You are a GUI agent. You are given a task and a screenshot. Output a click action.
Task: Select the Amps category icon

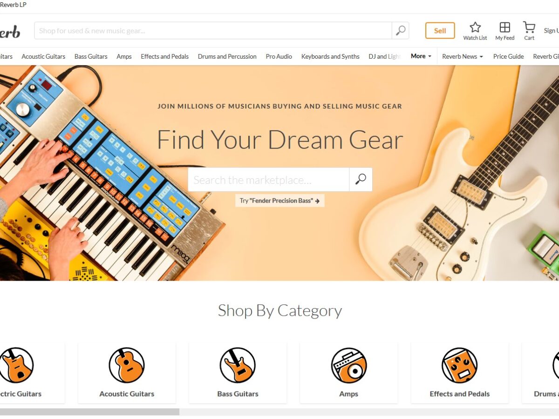(x=349, y=365)
